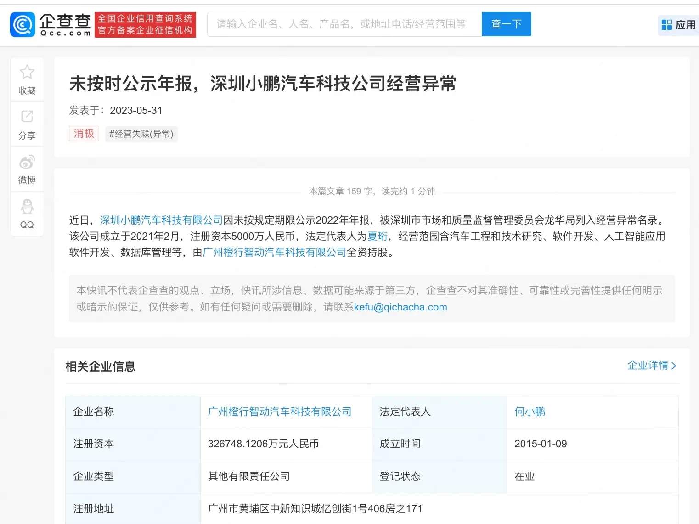This screenshot has width=699, height=524.
Task: Click the 成立时间 label cell
Action: pos(440,444)
